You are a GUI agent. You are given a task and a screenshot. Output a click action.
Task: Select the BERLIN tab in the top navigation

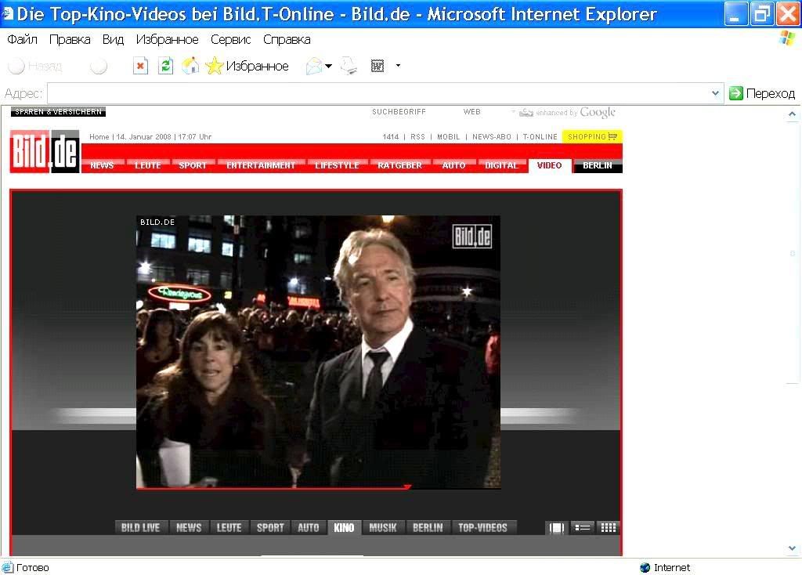(x=597, y=165)
